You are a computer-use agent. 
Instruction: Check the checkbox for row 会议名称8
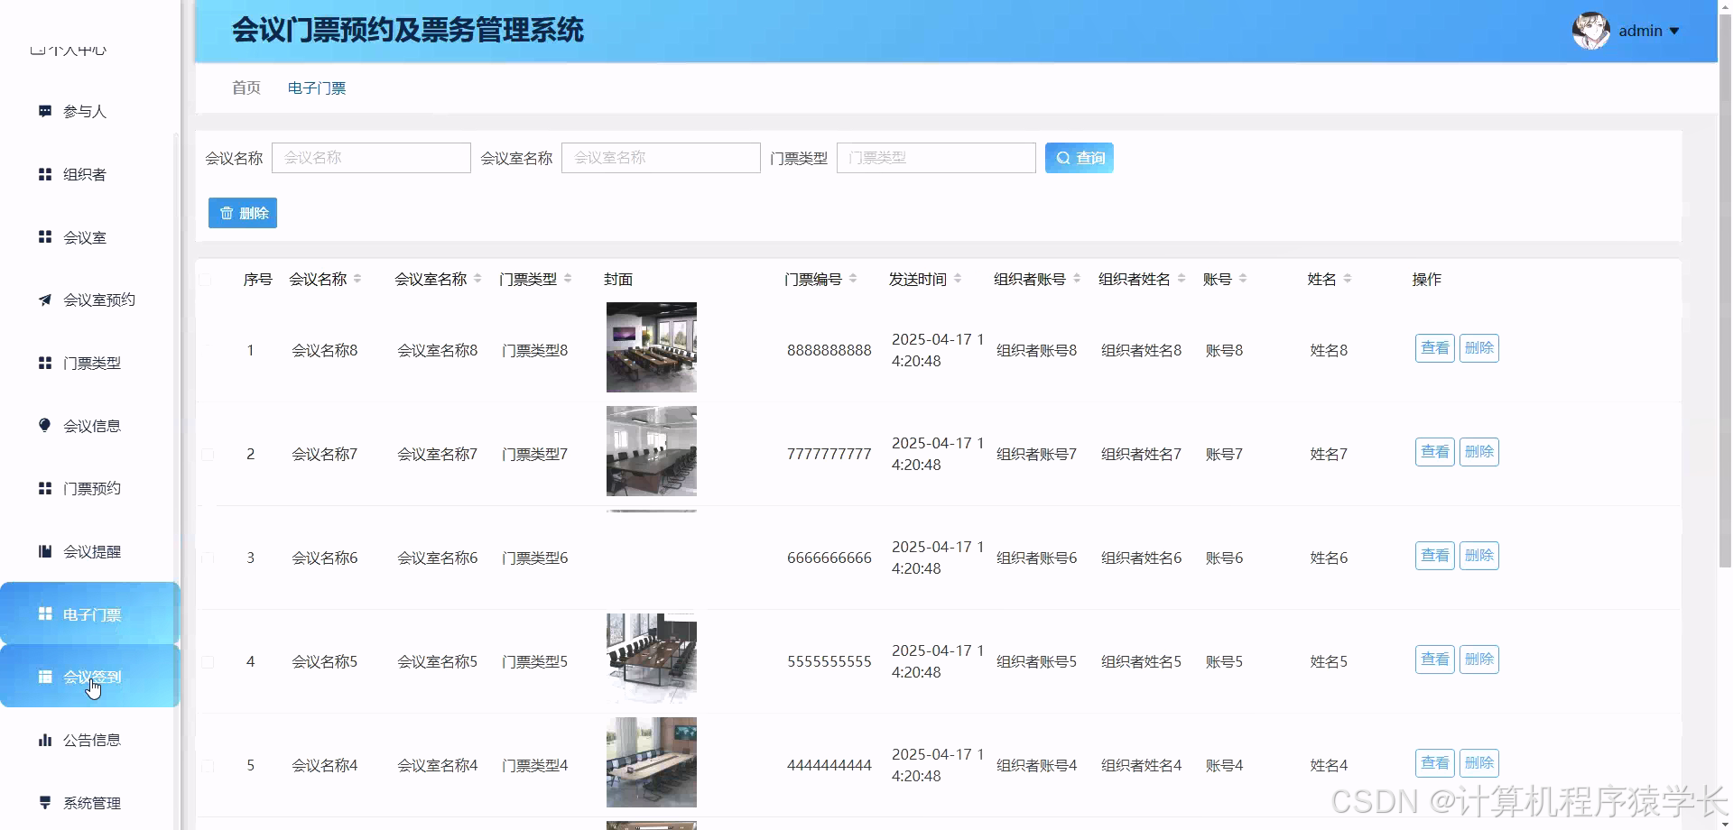208,350
